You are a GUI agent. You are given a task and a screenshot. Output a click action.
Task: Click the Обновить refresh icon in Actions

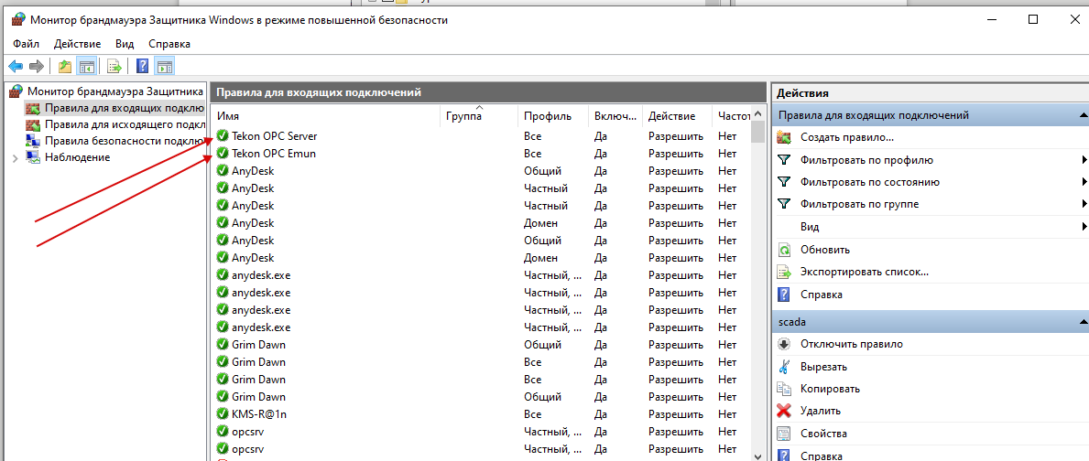tap(784, 250)
